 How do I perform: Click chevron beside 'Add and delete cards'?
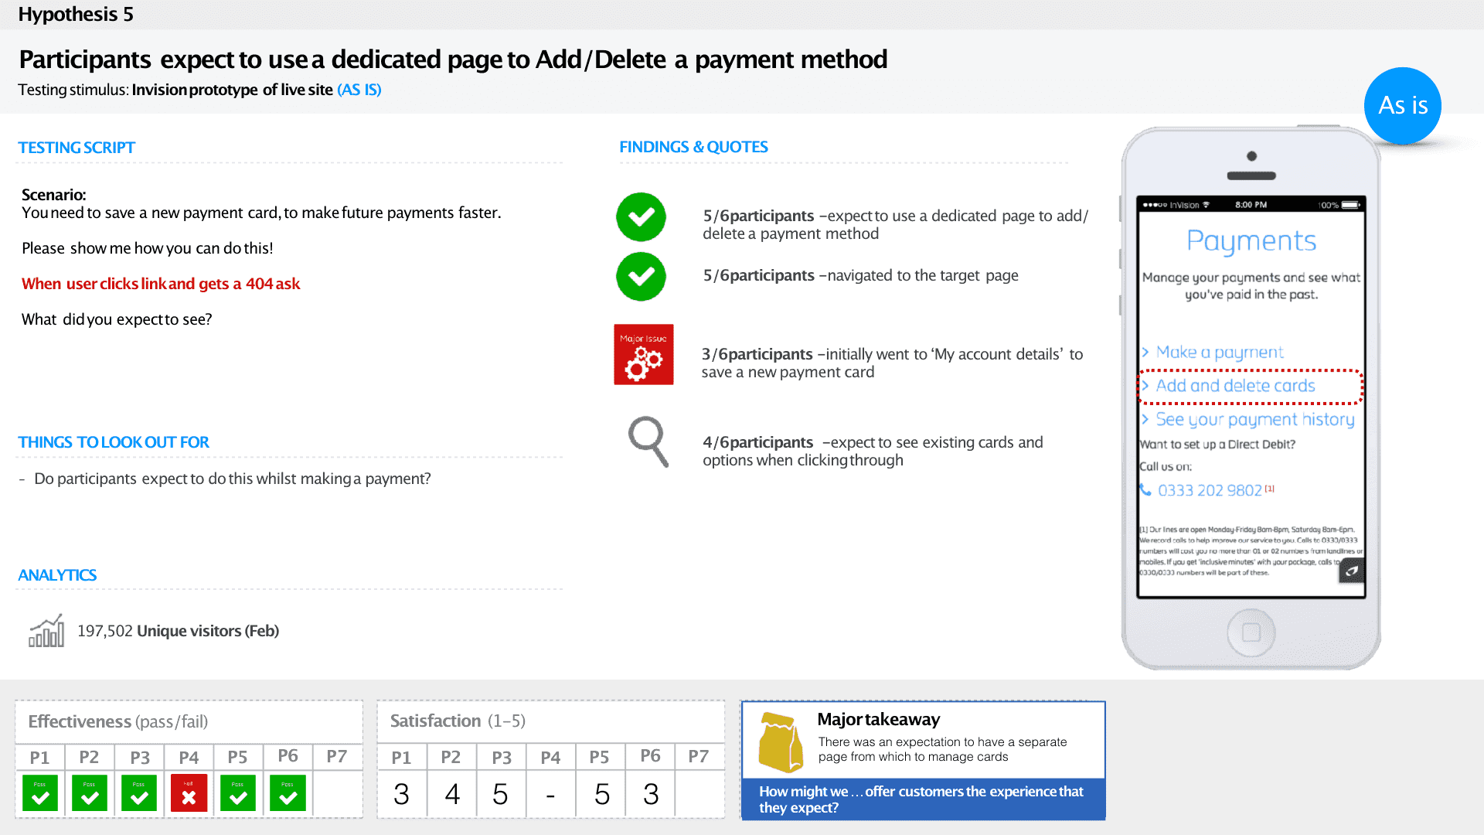point(1145,386)
